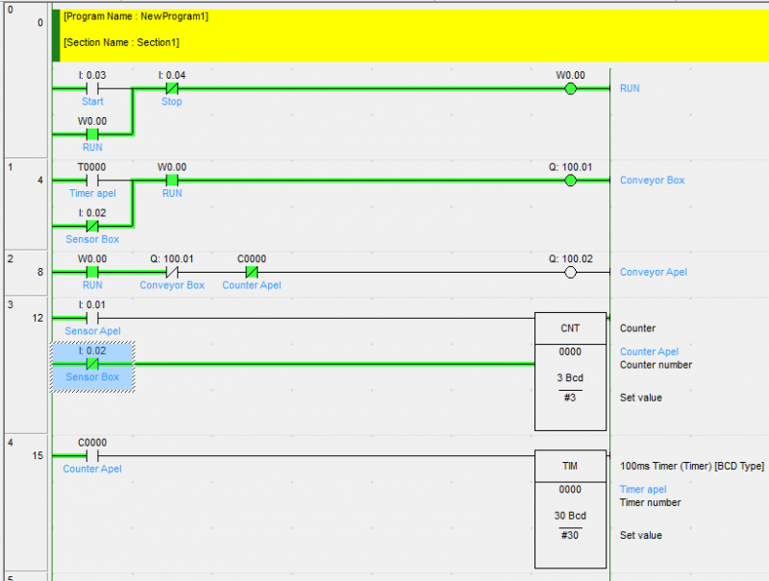The width and height of the screenshot is (769, 581).
Task: Select the Q: 100.02 output coil
Action: [570, 272]
